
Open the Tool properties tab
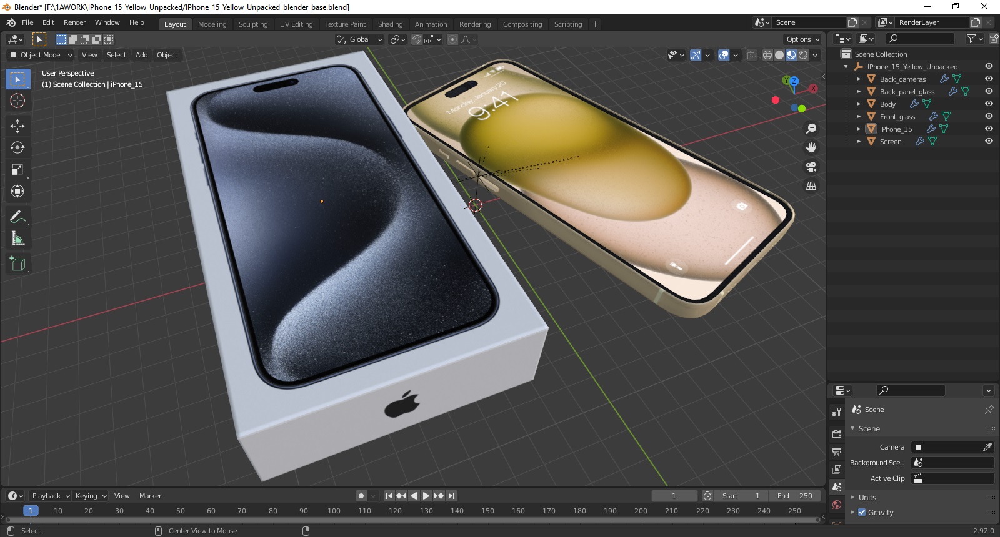tap(837, 412)
